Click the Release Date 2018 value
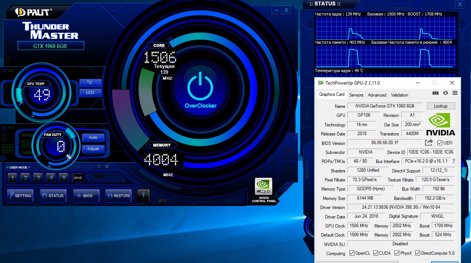The height and width of the screenshot is (263, 471). pyautogui.click(x=362, y=134)
